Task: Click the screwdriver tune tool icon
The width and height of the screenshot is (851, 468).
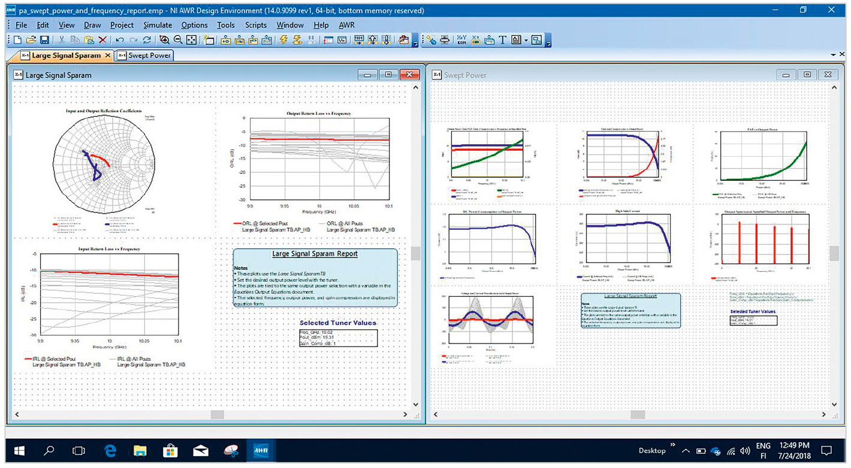Action: [x=431, y=40]
